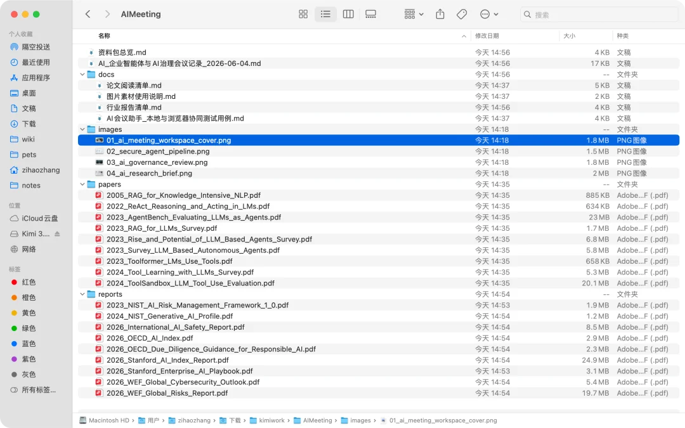Go back with the left arrow

[x=88, y=14]
